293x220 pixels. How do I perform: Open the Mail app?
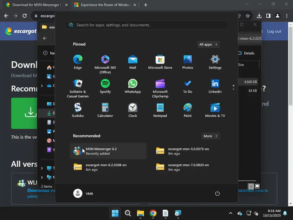[x=133, y=62]
